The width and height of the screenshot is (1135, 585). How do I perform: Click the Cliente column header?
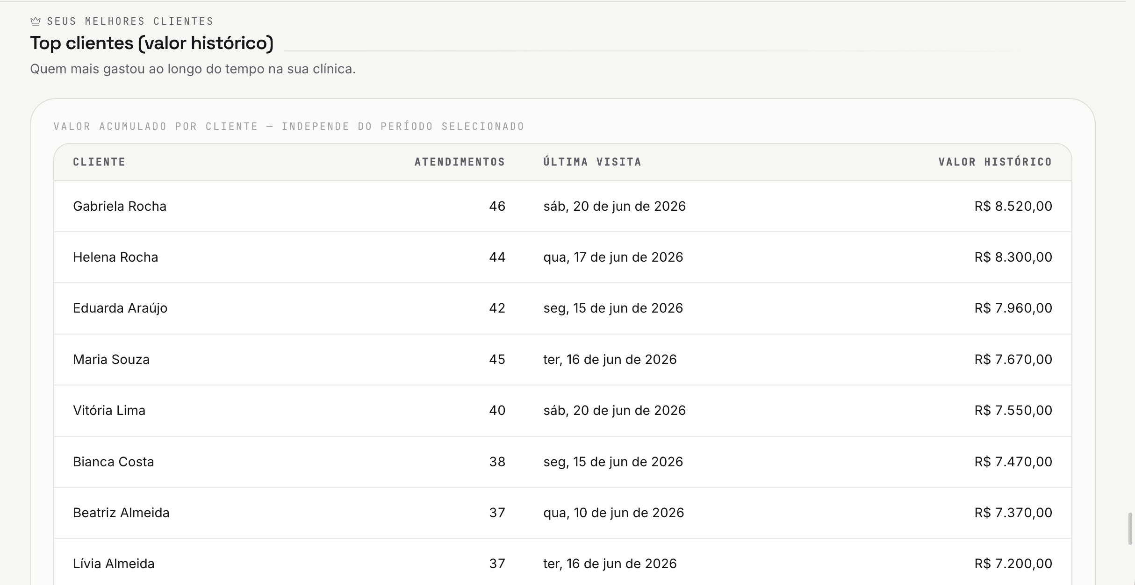pos(99,162)
